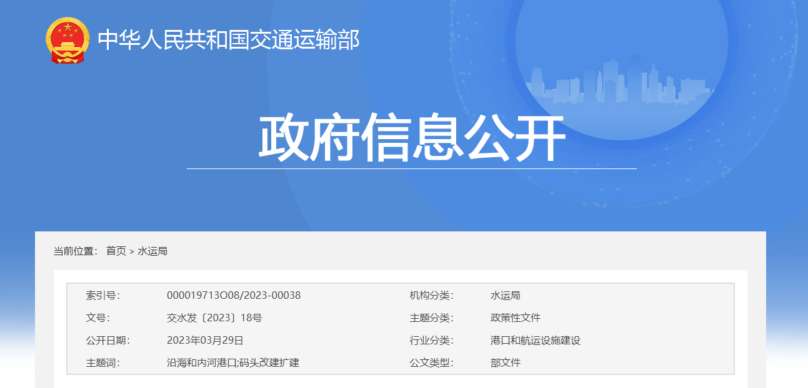Click the 公文类型 field label
This screenshot has width=808, height=388.
point(431,362)
